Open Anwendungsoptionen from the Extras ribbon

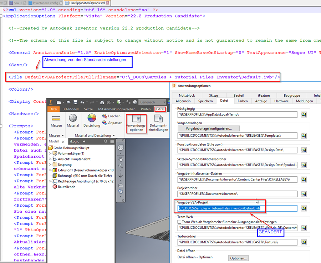point(136,123)
